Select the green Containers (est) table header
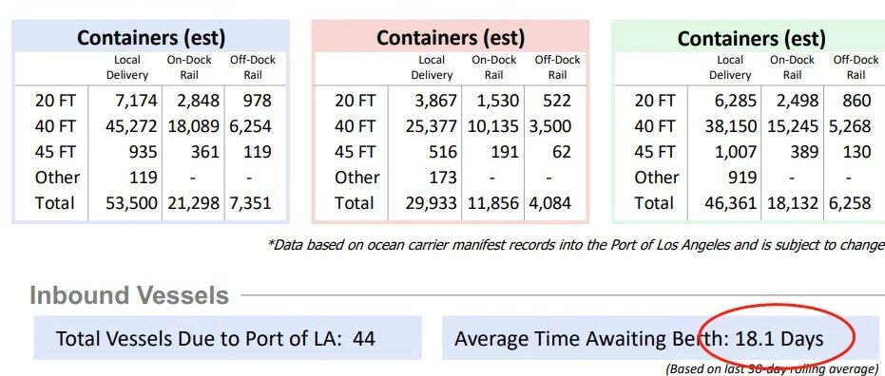This screenshot has width=885, height=376. pos(751,38)
